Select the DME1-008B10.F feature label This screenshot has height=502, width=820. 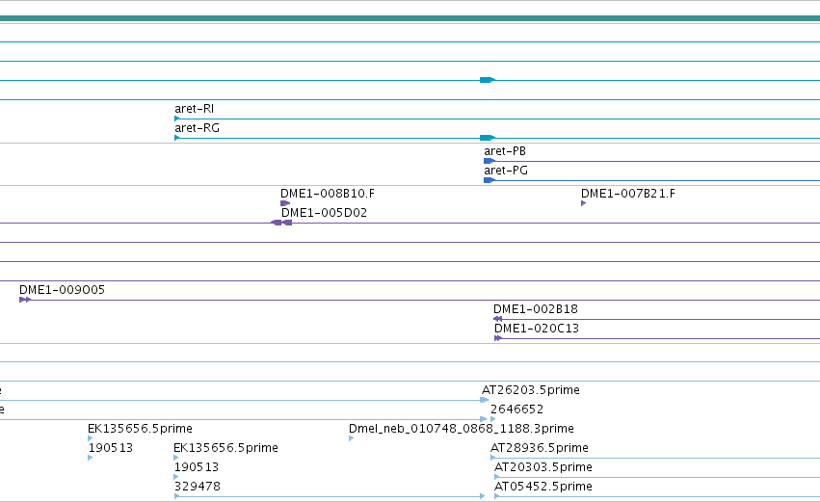(x=328, y=194)
